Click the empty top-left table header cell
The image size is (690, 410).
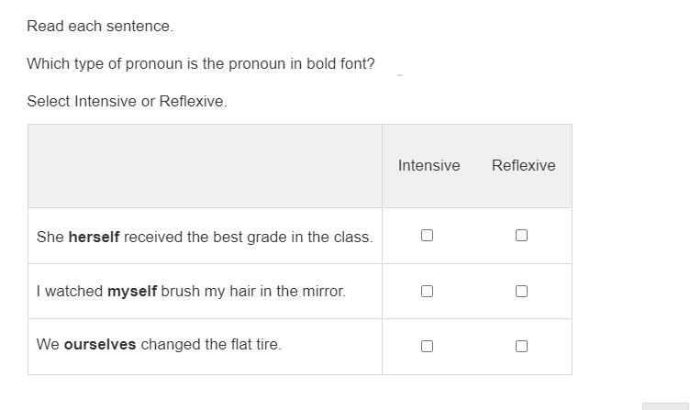205,166
